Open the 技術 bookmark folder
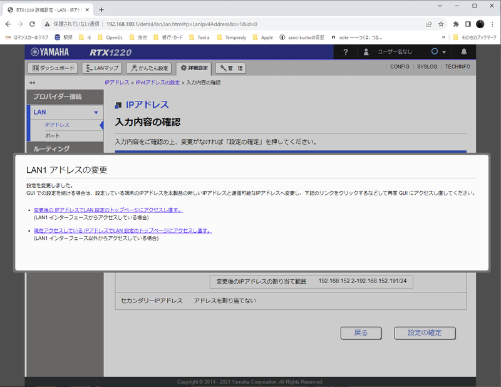 coord(138,38)
